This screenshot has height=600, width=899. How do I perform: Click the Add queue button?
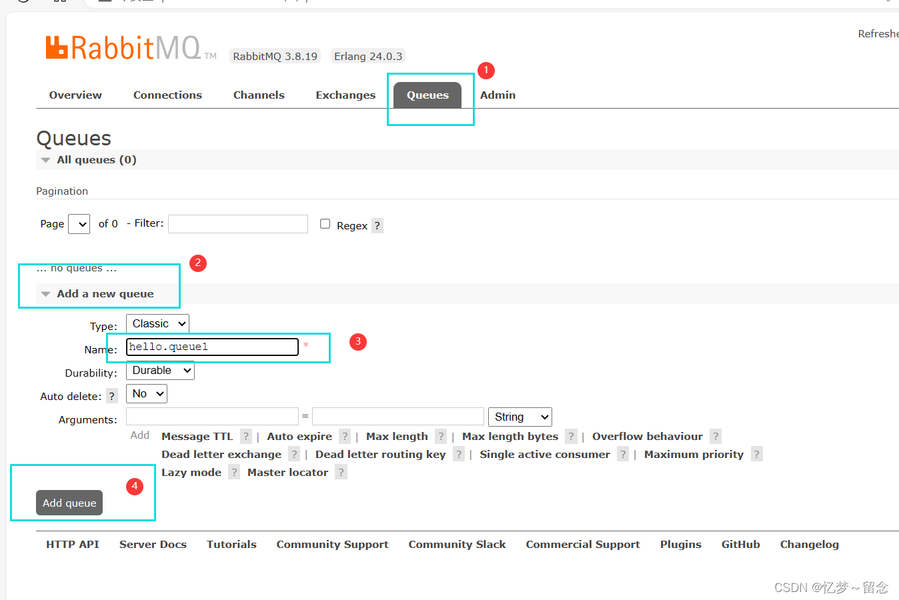pos(69,503)
